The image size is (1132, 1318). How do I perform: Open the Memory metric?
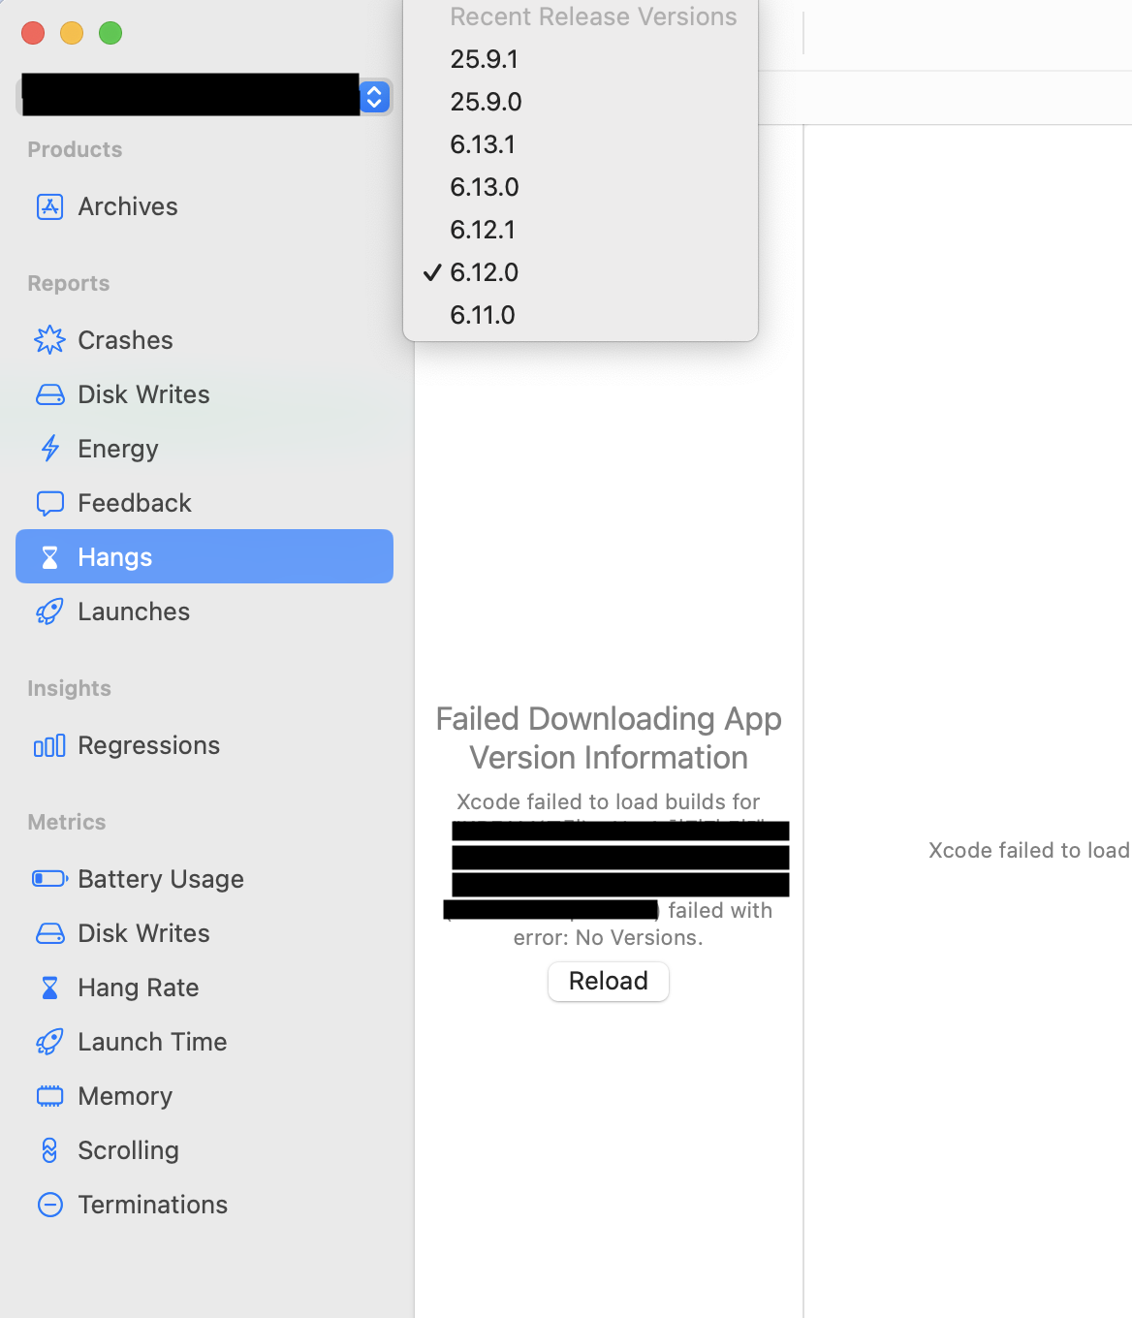pos(204,1096)
